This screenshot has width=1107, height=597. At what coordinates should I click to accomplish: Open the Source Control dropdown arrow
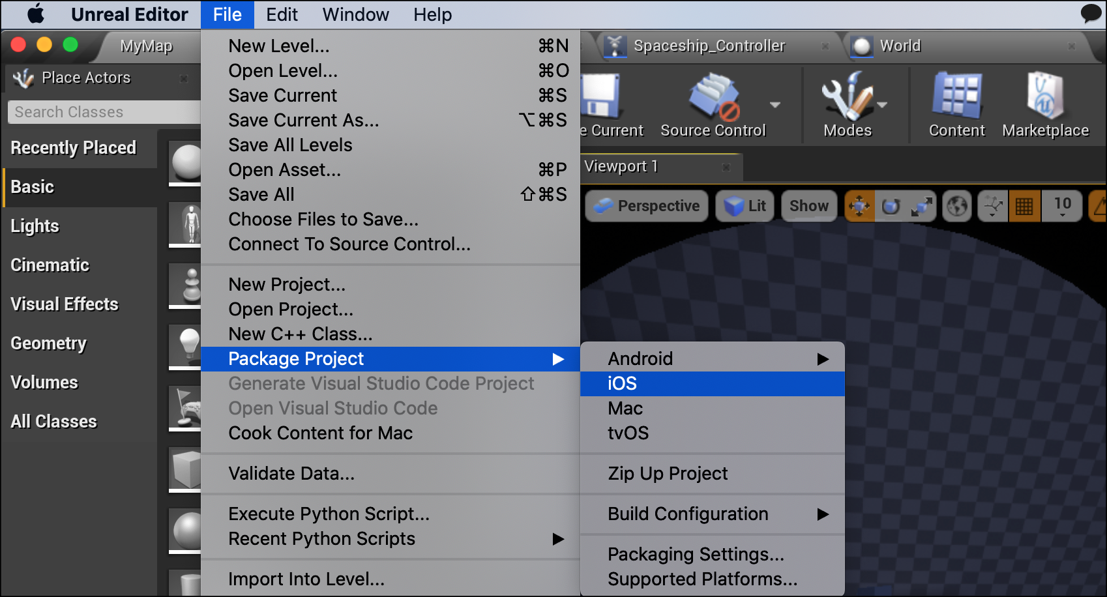point(775,104)
